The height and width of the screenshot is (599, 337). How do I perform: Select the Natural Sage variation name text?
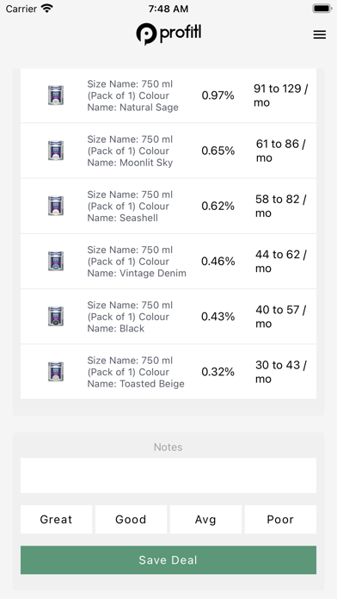132,96
